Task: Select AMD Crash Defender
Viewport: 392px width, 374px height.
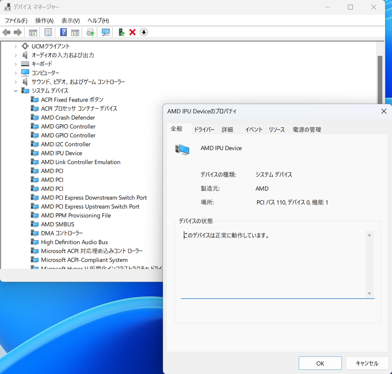Action: [68, 118]
